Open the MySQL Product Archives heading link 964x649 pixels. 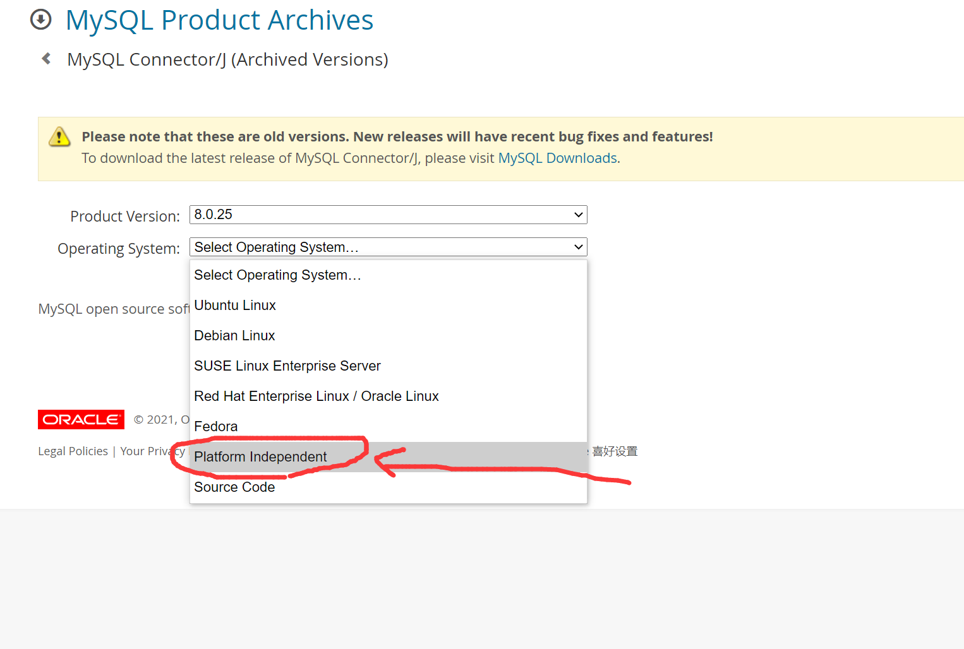click(219, 20)
